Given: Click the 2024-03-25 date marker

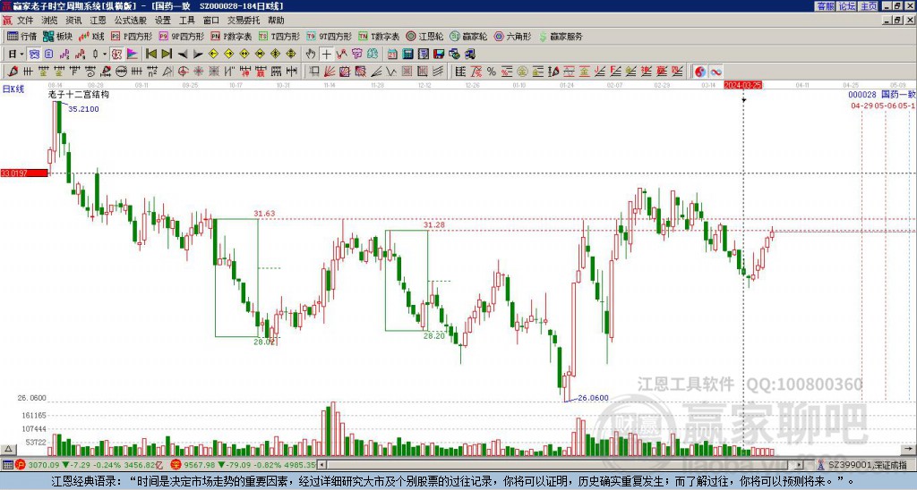Looking at the screenshot, I should pos(742,85).
